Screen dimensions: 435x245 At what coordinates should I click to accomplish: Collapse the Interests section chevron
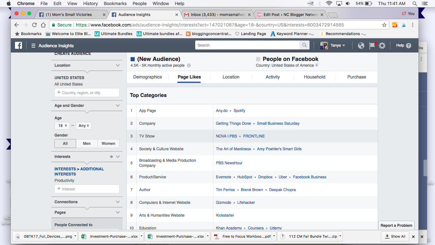118,157
